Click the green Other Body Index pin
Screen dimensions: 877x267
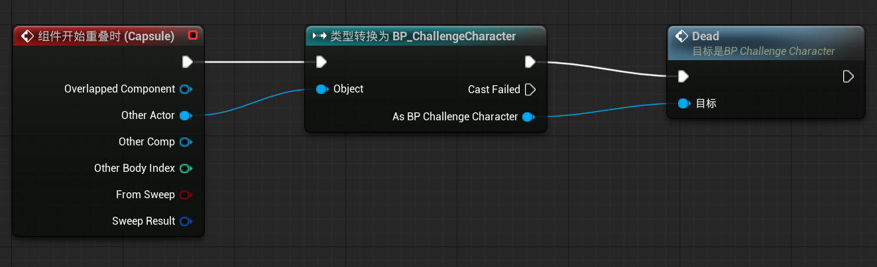186,168
